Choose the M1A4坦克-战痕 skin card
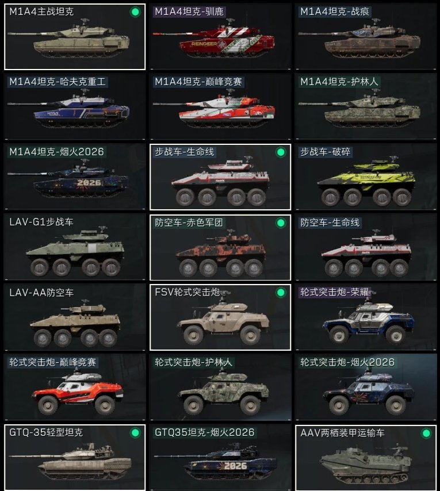 point(366,37)
